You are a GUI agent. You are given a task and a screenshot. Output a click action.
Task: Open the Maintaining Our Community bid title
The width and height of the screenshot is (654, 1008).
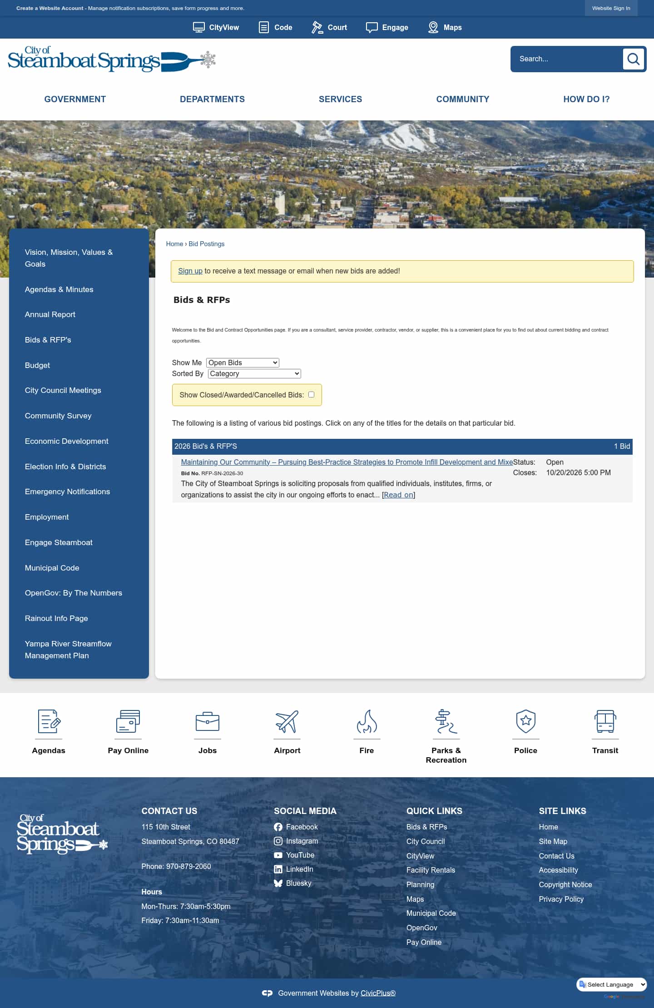tap(347, 462)
